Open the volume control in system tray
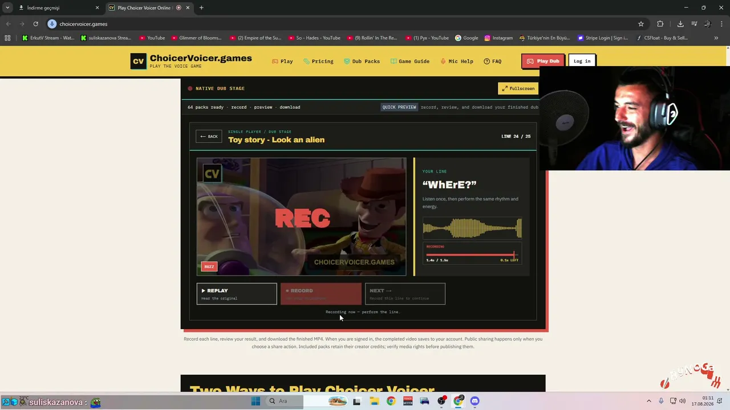This screenshot has width=730, height=410. tap(682, 401)
